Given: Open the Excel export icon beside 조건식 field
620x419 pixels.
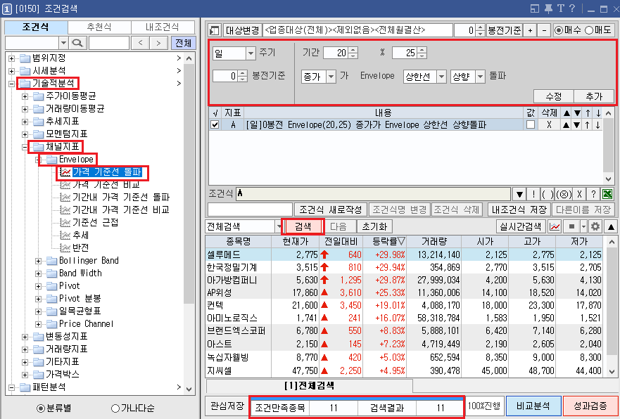Looking at the screenshot, I should coord(607,195).
